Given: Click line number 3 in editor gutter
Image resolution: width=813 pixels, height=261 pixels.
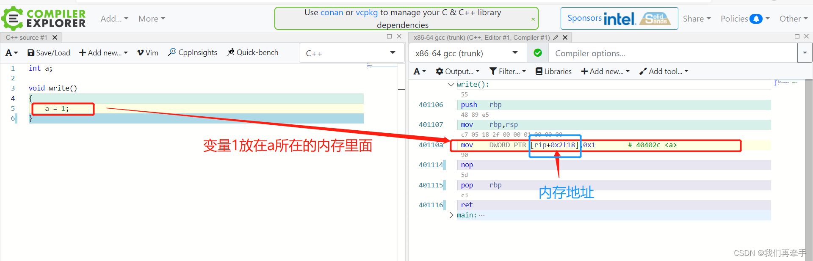Looking at the screenshot, I should [x=13, y=88].
